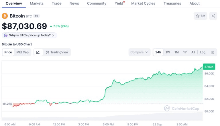Viewport: 220px width, 126px height.
Task: Open the Treasuries tab
Action: (172, 3)
